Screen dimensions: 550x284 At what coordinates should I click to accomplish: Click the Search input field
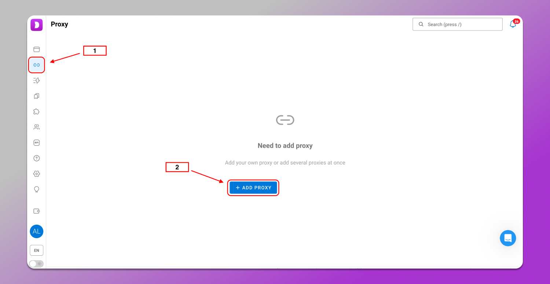(463, 25)
